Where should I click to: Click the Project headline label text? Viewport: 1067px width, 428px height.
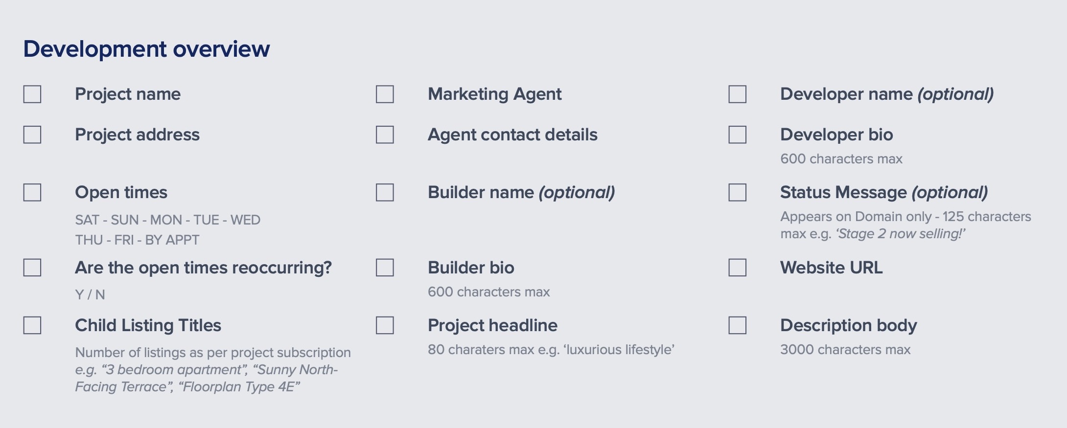[x=492, y=325]
